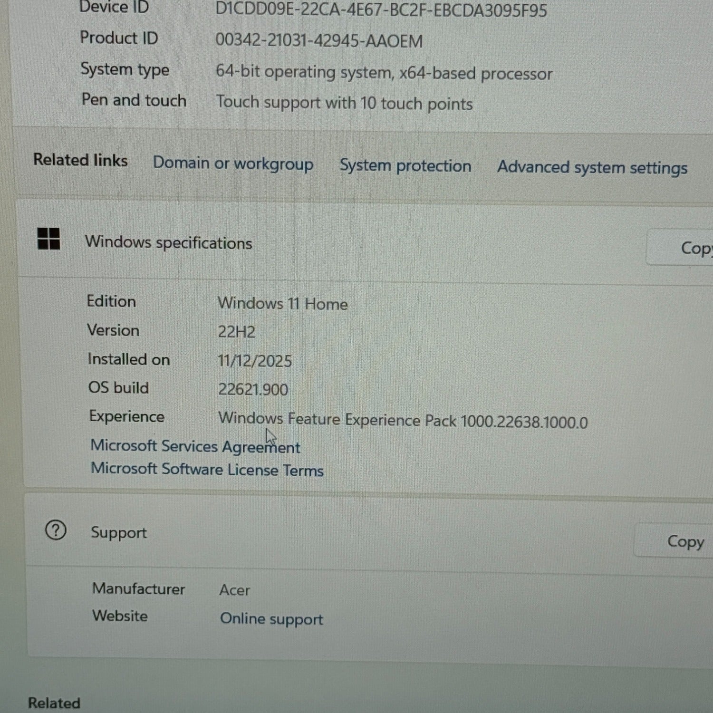Screen dimensions: 713x713
Task: Click the Windows logo icon beside Windows specifications
Action: [x=48, y=239]
